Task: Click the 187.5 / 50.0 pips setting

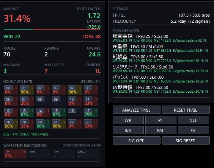Action: tap(194, 15)
